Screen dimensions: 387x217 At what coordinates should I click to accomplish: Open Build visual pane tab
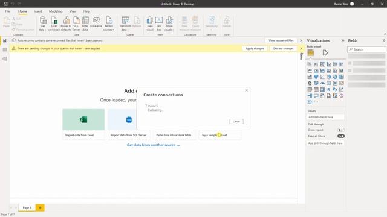[311, 52]
